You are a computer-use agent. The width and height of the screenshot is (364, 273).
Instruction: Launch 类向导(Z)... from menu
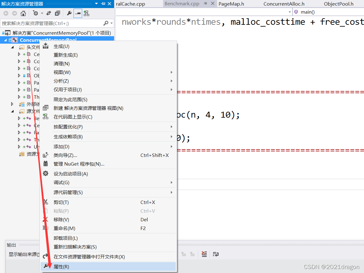point(108,155)
